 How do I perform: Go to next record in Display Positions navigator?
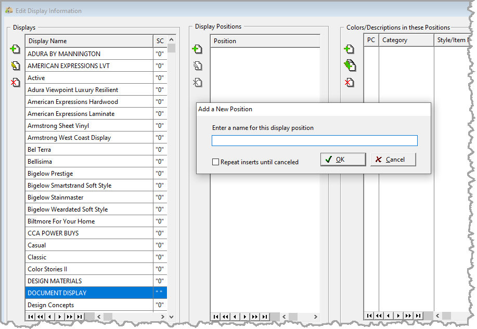coord(245,317)
